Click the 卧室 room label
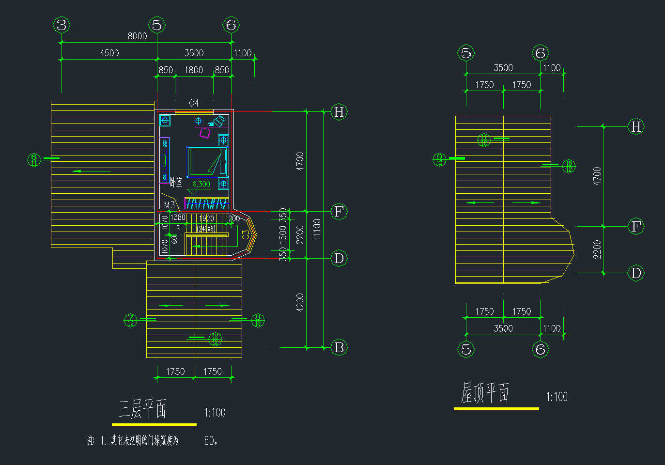Image resolution: width=665 pixels, height=465 pixels. (176, 182)
